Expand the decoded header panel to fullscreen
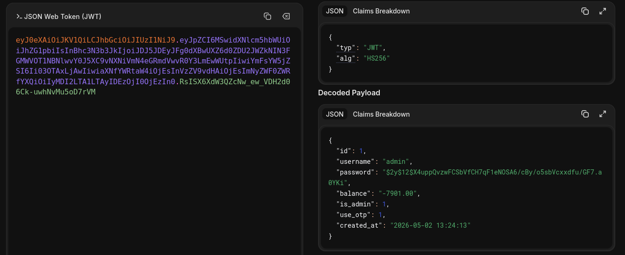625x255 pixels. 603,11
